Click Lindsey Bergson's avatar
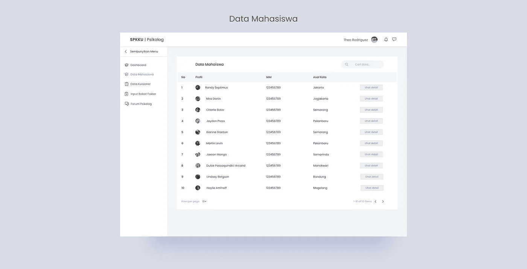This screenshot has width=527, height=269. click(x=198, y=177)
